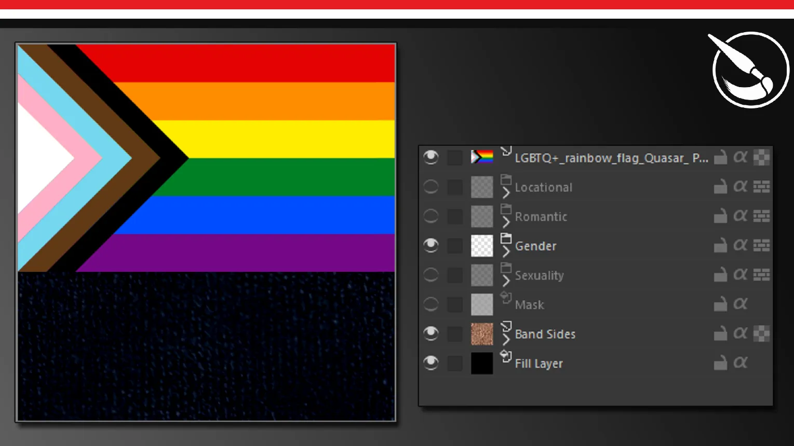The image size is (794, 446).
Task: Expand the Locational group
Action: [506, 193]
